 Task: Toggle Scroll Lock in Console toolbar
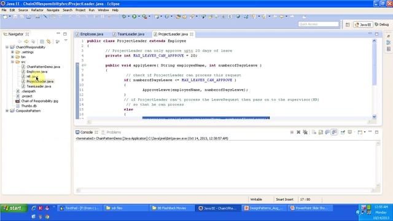tap(321, 132)
